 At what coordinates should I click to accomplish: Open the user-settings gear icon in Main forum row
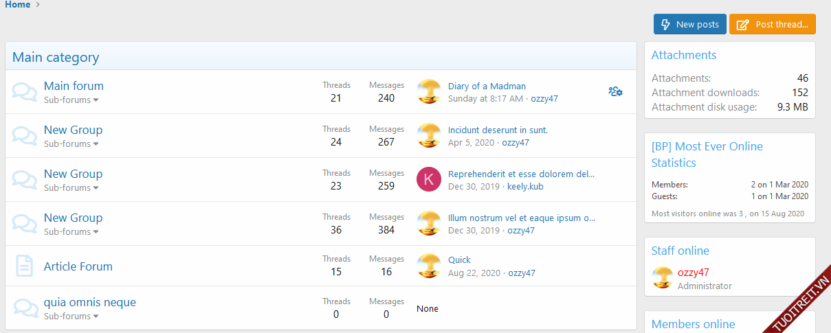click(x=615, y=91)
